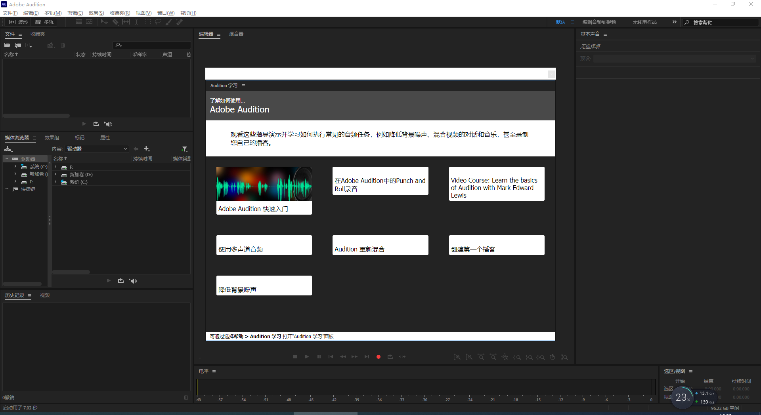Open the filter icon in Media Browser
The height and width of the screenshot is (415, 761).
pos(185,148)
